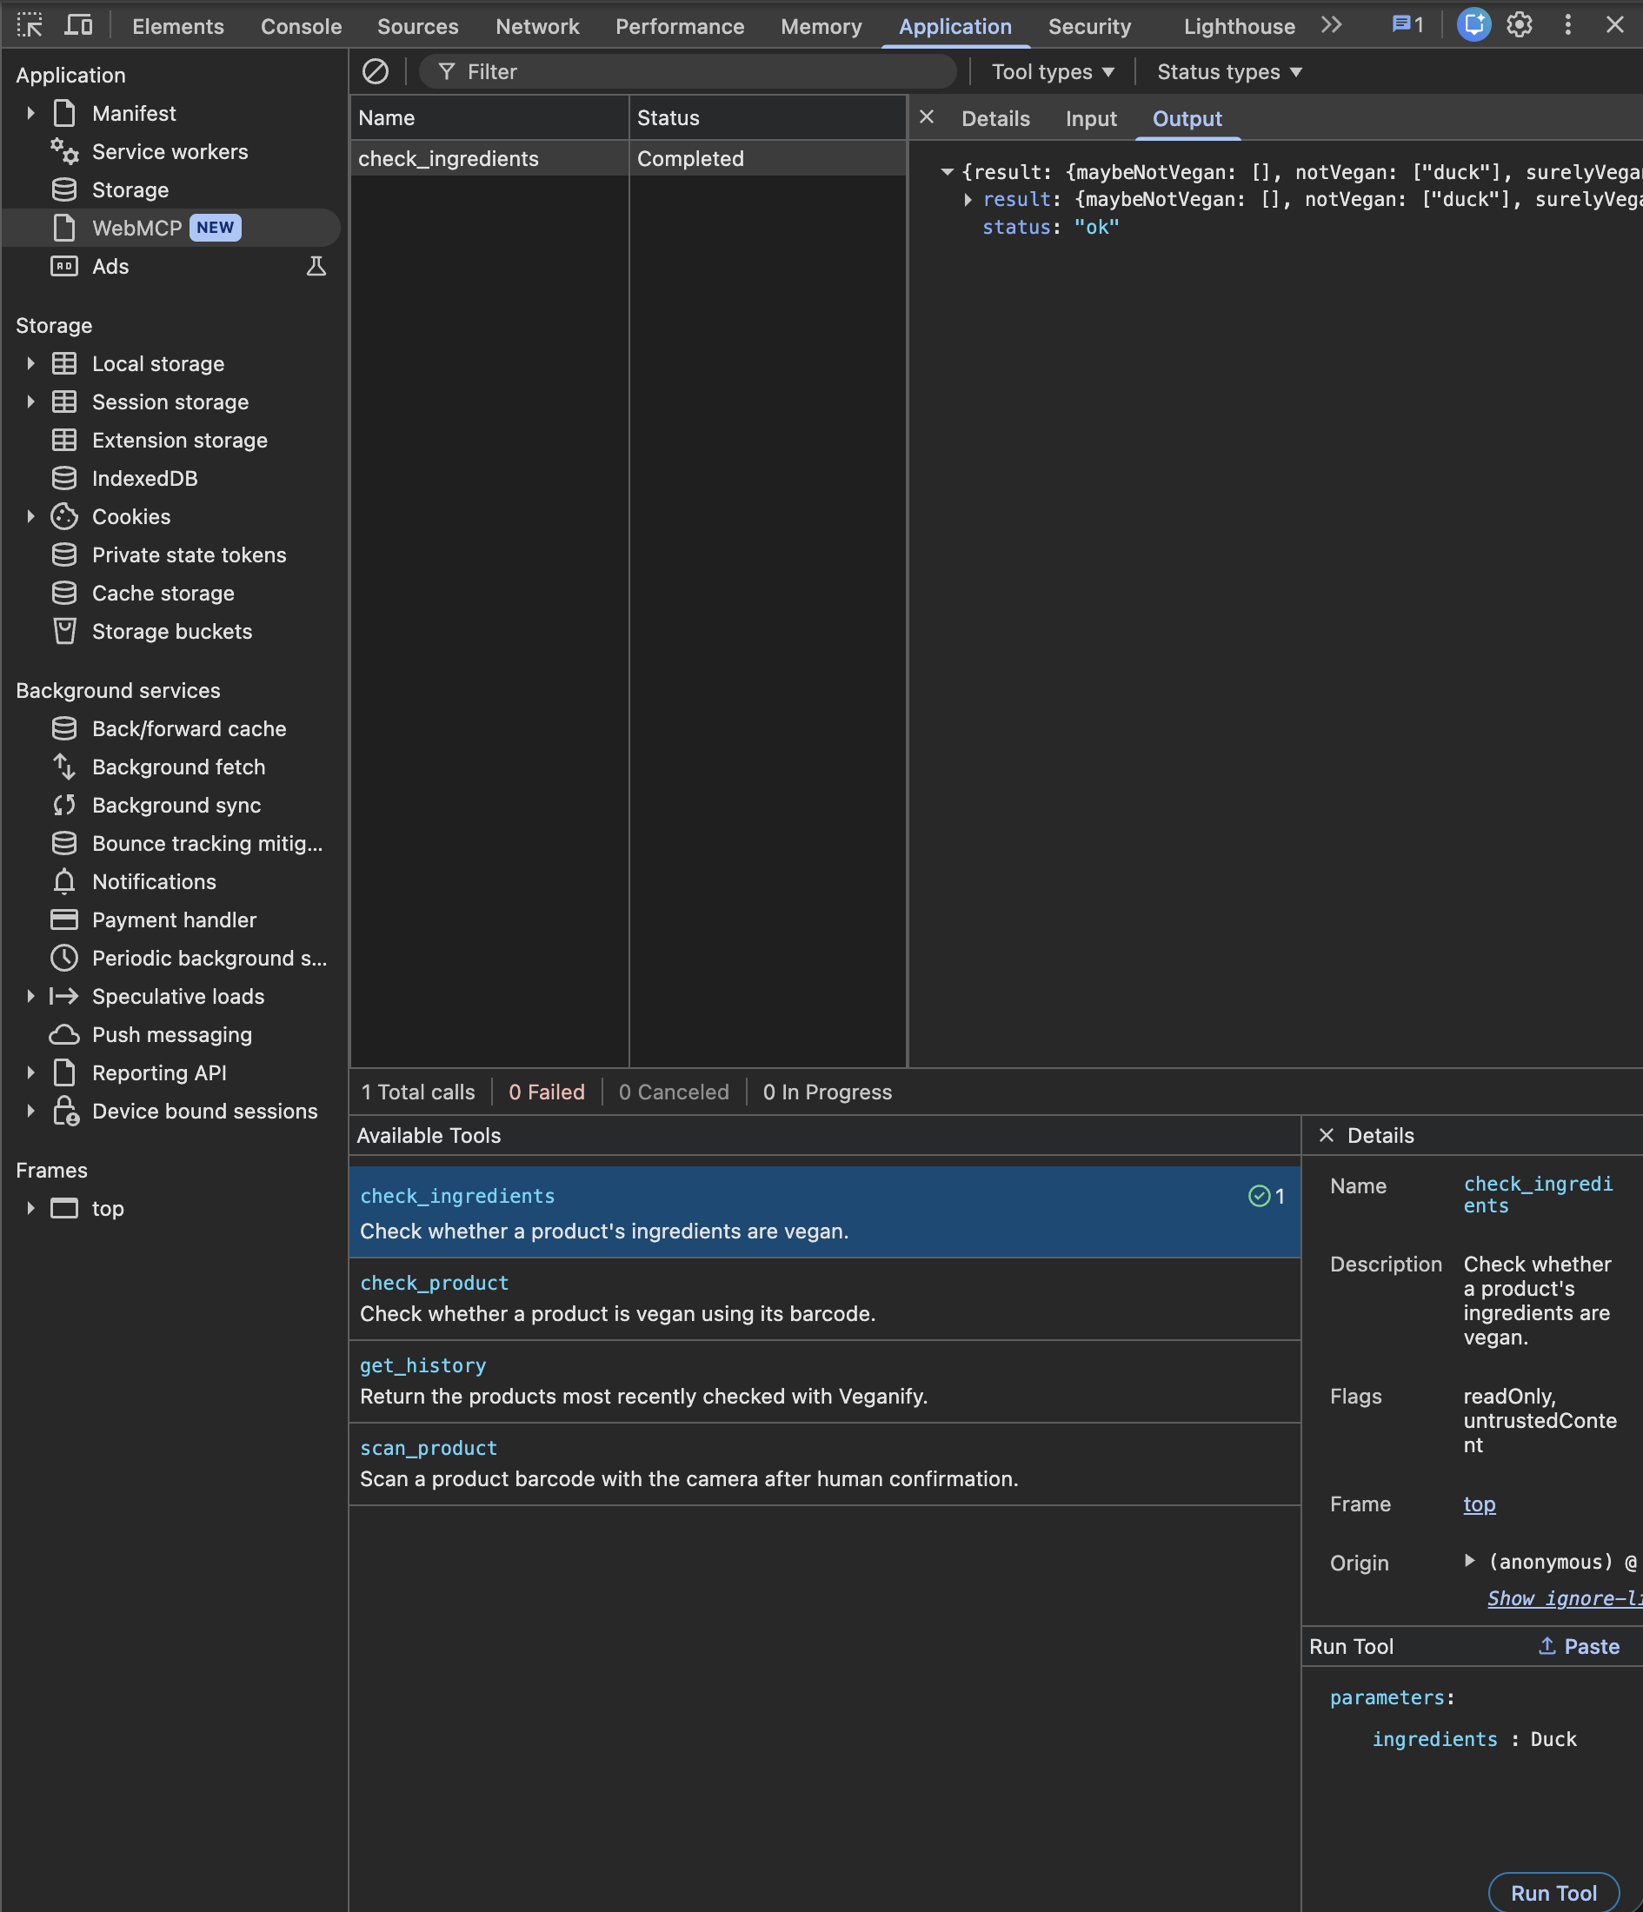Expand Local storage
Viewport: 1643px width, 1912px height.
point(30,363)
